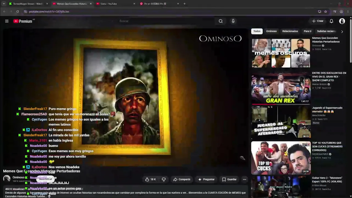View site information icon in address bar

(x=25, y=12)
